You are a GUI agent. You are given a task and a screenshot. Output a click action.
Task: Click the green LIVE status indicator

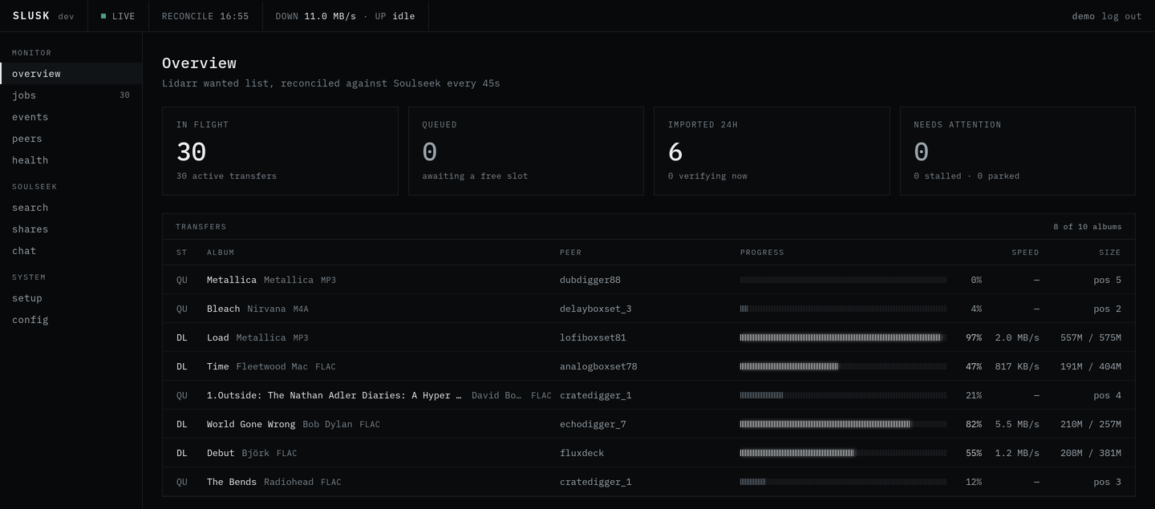[x=118, y=16]
